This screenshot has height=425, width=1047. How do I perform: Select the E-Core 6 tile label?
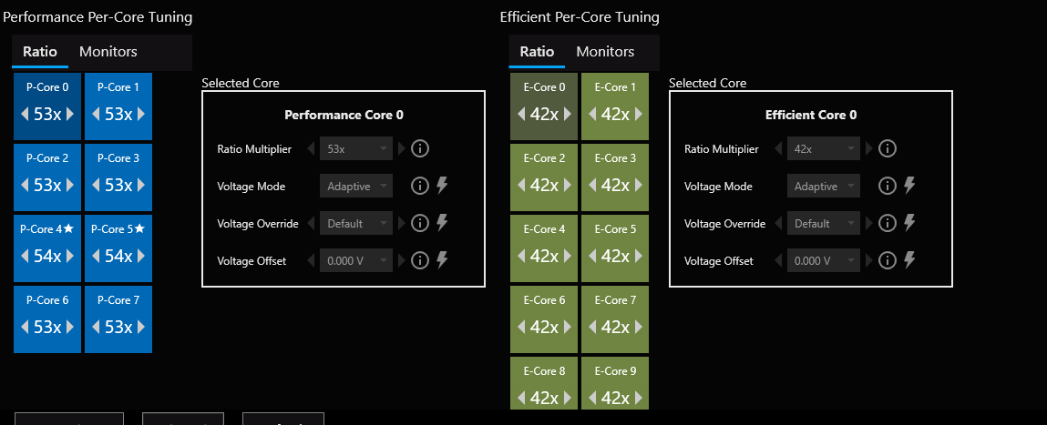click(544, 300)
